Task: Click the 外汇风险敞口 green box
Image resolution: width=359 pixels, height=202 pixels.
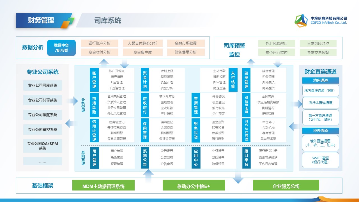Action: 276,43
